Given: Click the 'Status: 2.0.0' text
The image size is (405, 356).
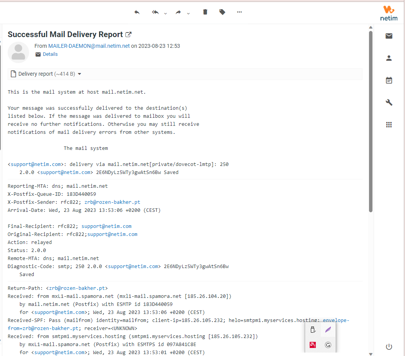Looking at the screenshot, I should coord(27,250).
